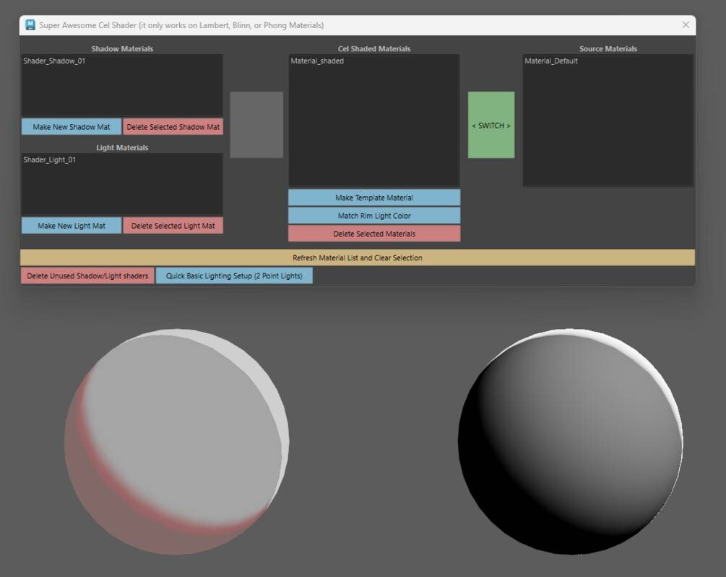This screenshot has height=577, width=726.
Task: Select the dark default-shaded sphere
Action: click(x=570, y=441)
